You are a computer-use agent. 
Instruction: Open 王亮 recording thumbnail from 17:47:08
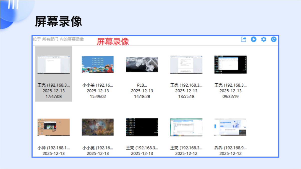(54, 64)
